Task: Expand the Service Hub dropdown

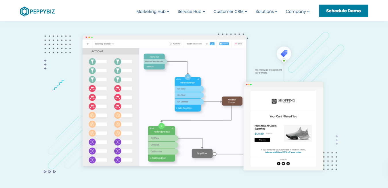Action: [x=191, y=11]
